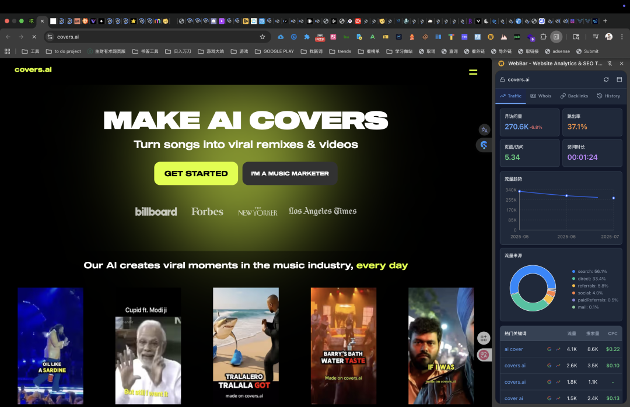The image size is (630, 407).
Task: Switch to the Backlinks tab
Action: pyautogui.click(x=574, y=96)
